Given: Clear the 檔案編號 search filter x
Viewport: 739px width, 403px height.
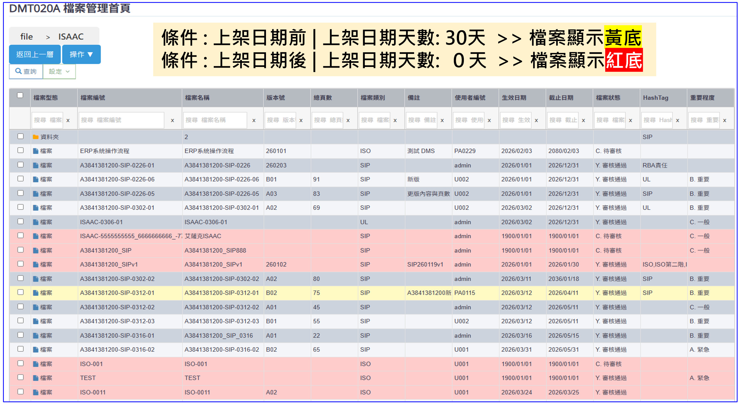Looking at the screenshot, I should (172, 121).
